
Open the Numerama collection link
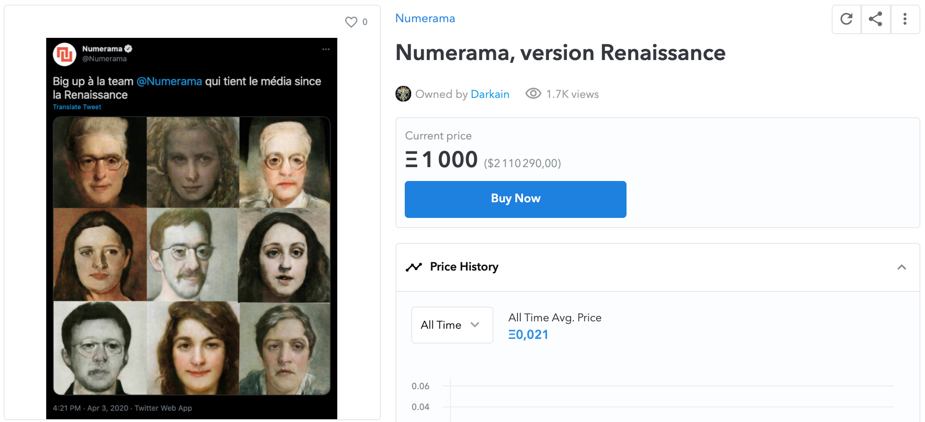click(425, 18)
